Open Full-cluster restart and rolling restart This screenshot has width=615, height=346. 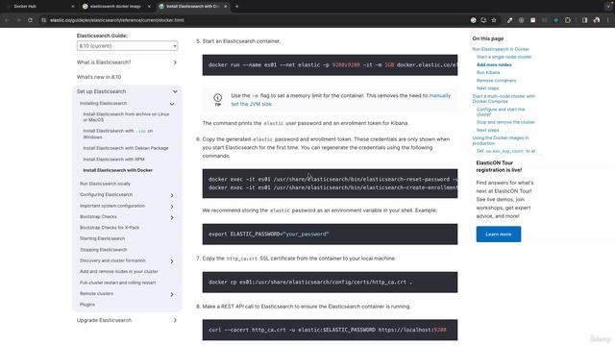(x=117, y=283)
